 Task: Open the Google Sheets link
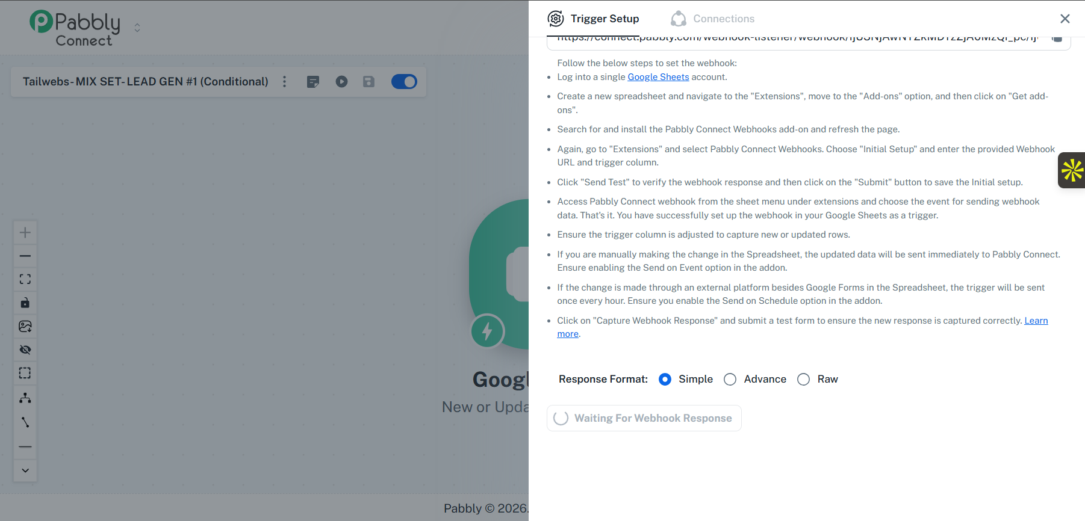(x=658, y=77)
